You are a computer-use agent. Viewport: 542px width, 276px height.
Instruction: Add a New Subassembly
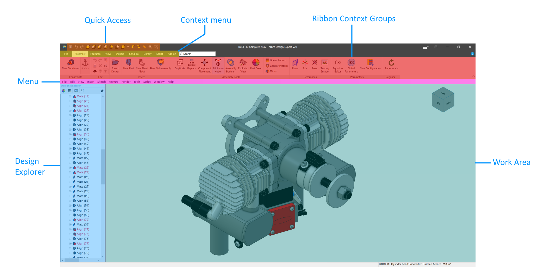click(x=161, y=65)
